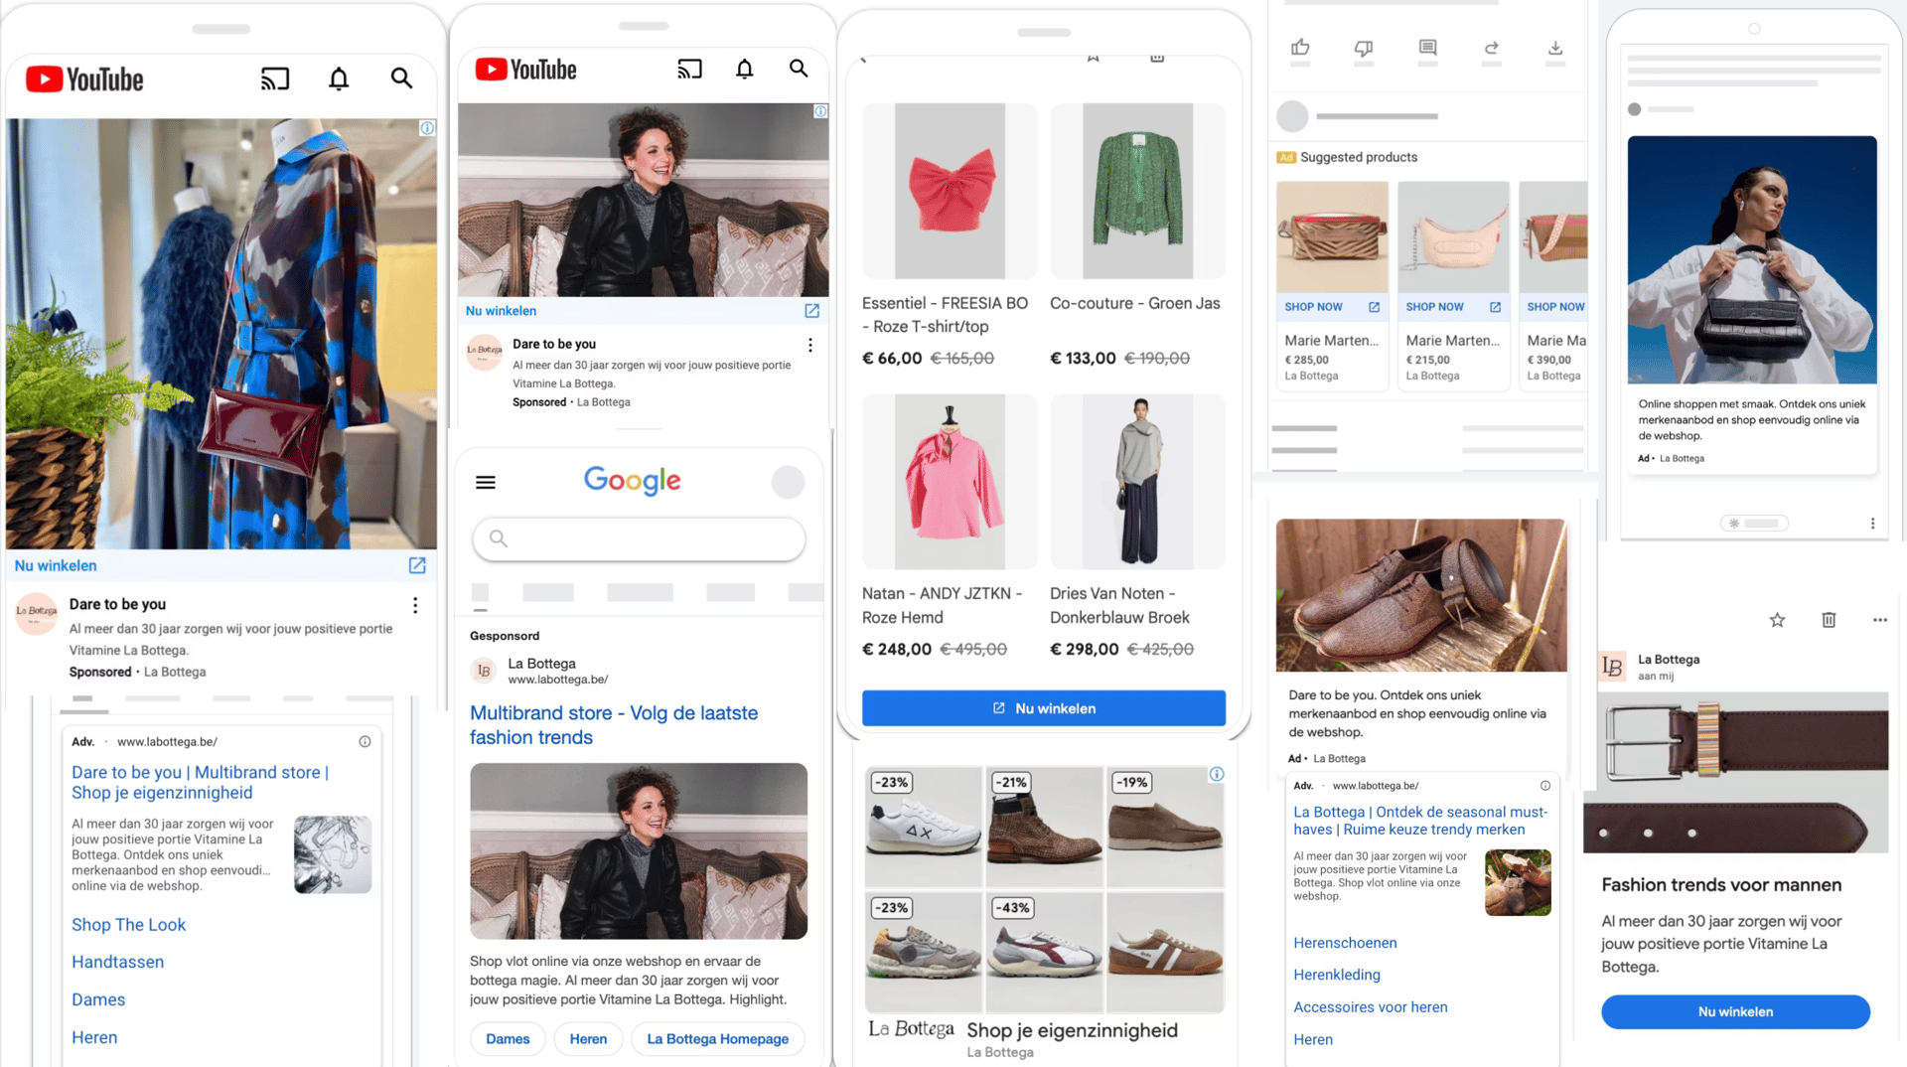Click the Dries Van Noten trousers image

[x=1138, y=482]
